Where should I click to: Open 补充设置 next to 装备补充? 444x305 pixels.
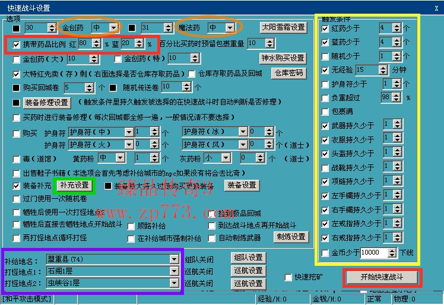74,185
